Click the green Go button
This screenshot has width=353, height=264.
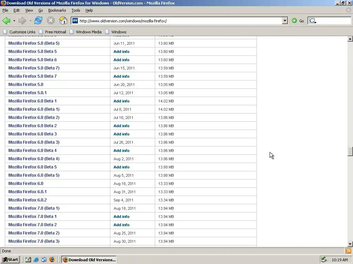(297, 21)
